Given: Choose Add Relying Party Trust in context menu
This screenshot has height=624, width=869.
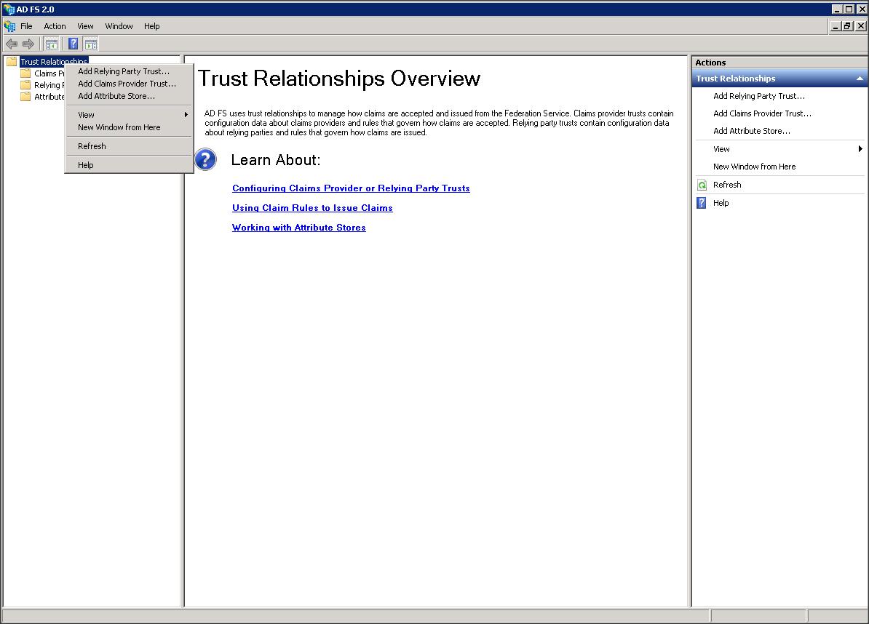Looking at the screenshot, I should click(129, 71).
